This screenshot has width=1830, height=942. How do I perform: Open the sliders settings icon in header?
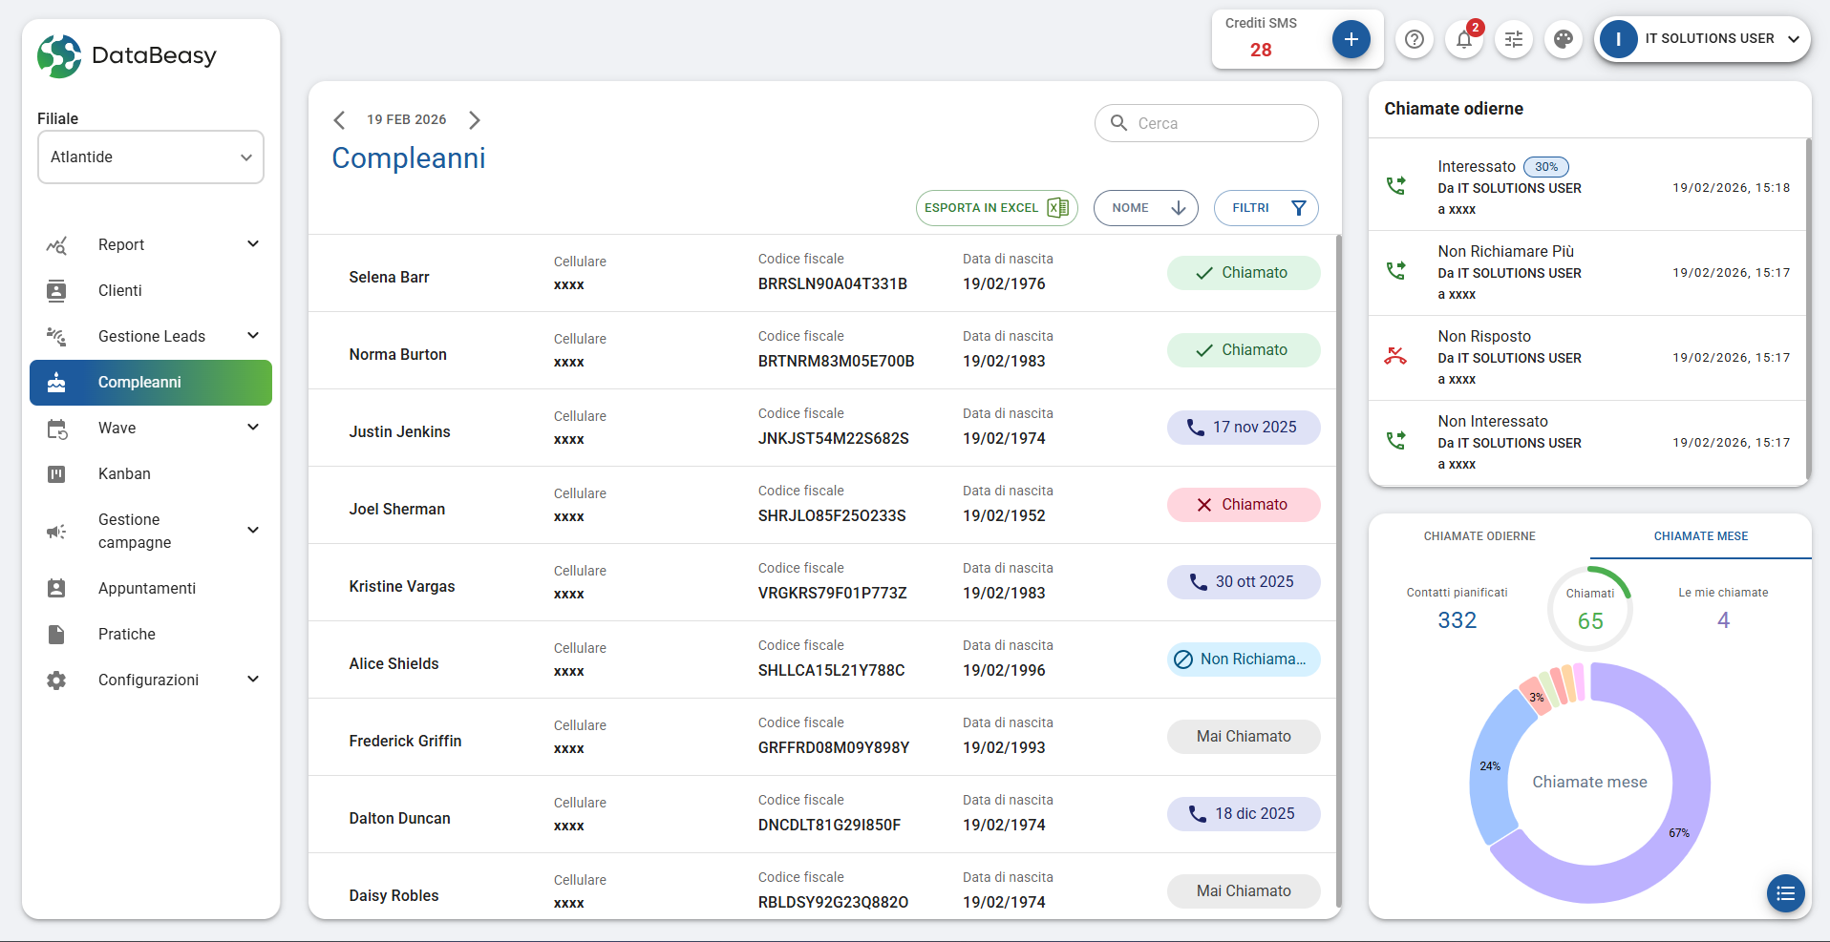1514,39
